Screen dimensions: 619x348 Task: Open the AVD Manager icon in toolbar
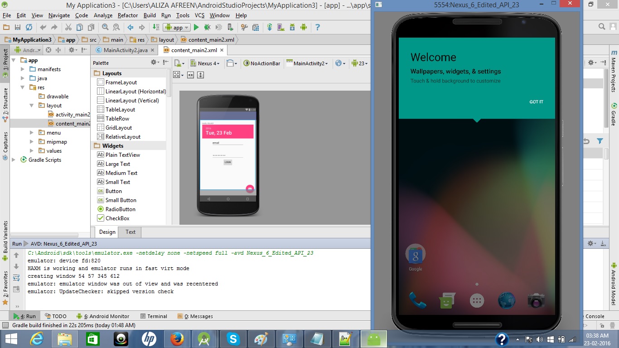pyautogui.click(x=281, y=27)
